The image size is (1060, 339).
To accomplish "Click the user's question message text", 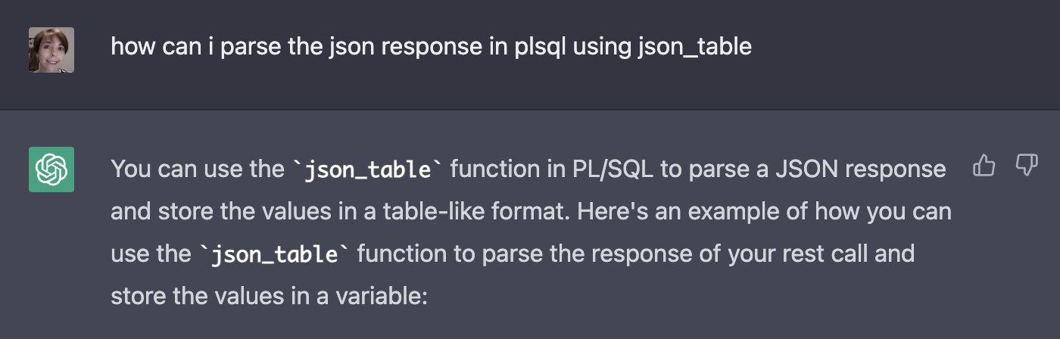I will [432, 47].
